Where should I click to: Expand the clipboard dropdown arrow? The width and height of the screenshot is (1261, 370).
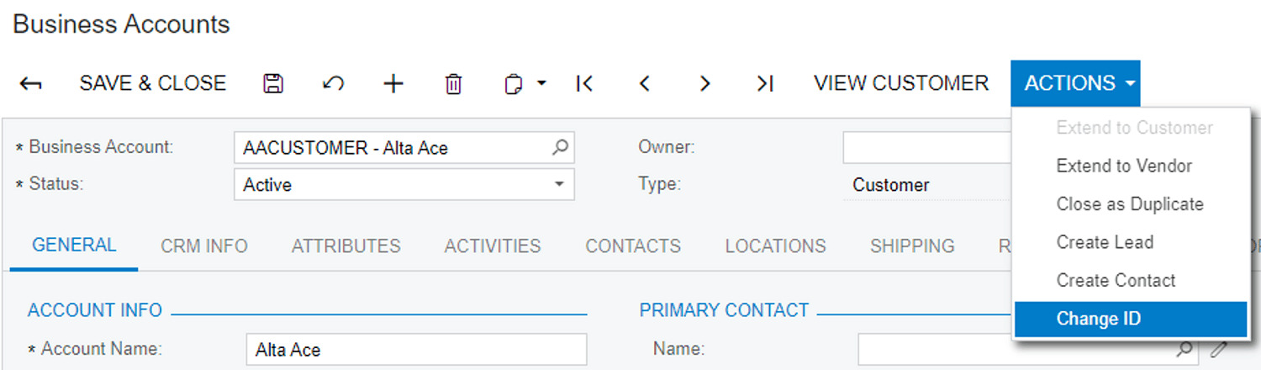[x=541, y=83]
